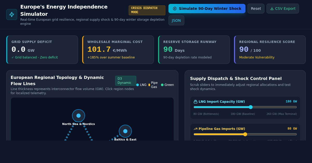The height and width of the screenshot is (163, 312).
Task: Click the 90 Days runway value
Action: point(174,49)
